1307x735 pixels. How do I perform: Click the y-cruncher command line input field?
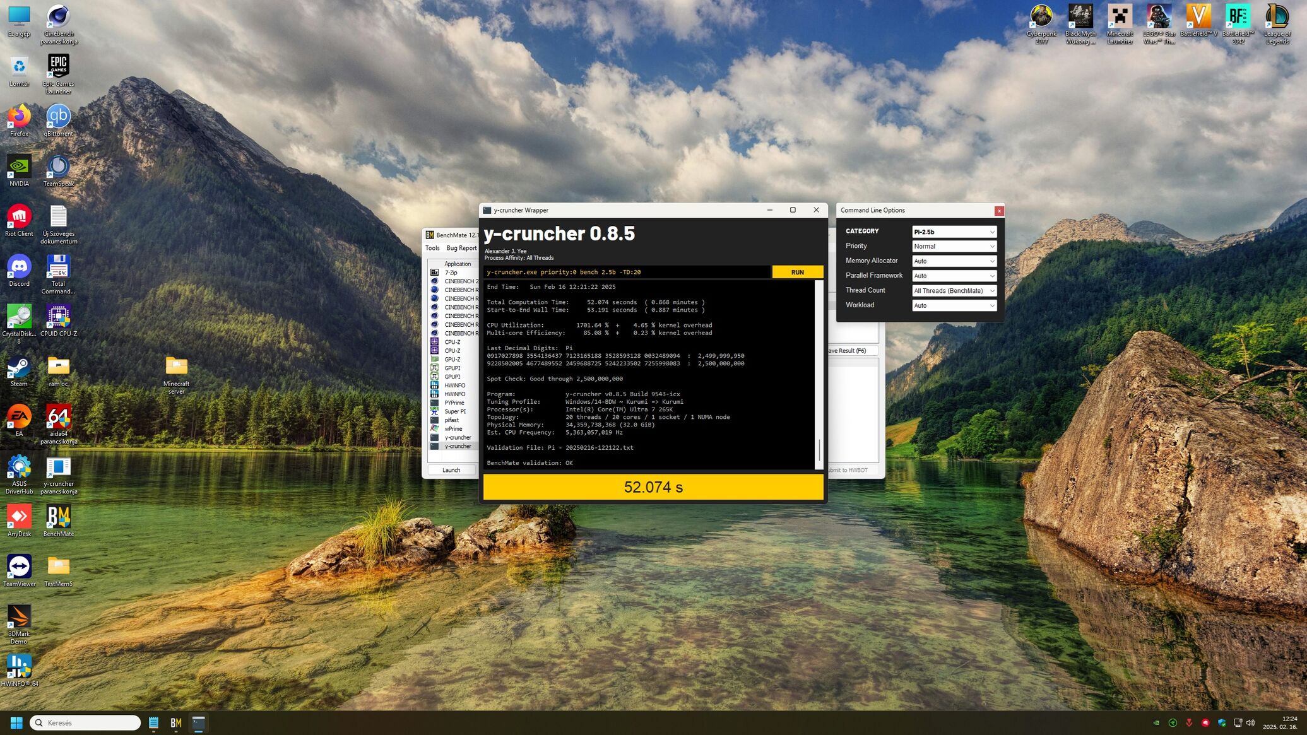627,272
